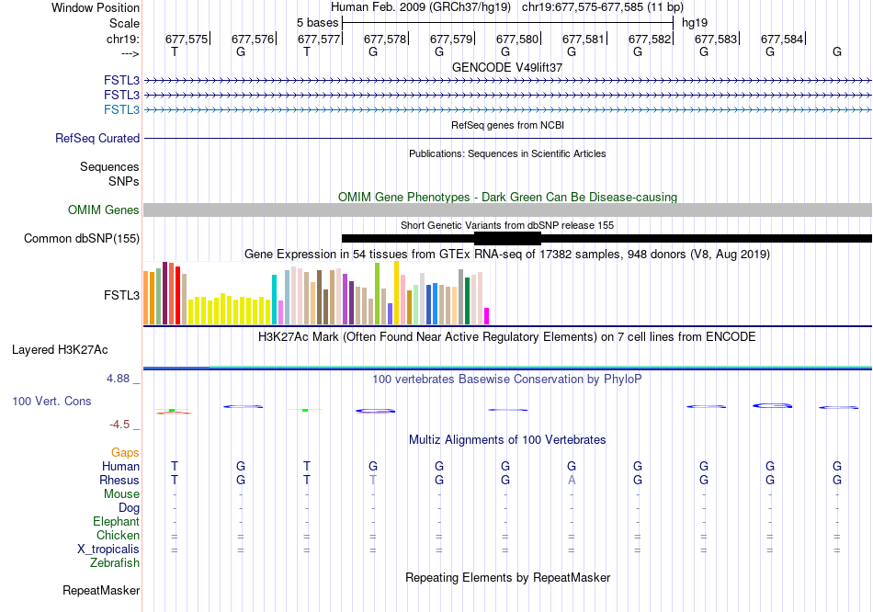
Task: Select the X_tropicalis species row label
Action: [108, 550]
